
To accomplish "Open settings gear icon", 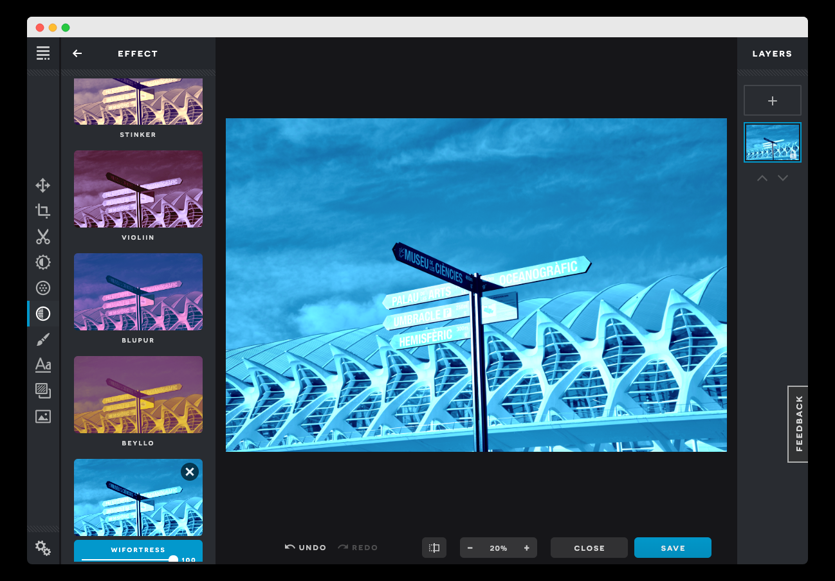I will [x=43, y=548].
